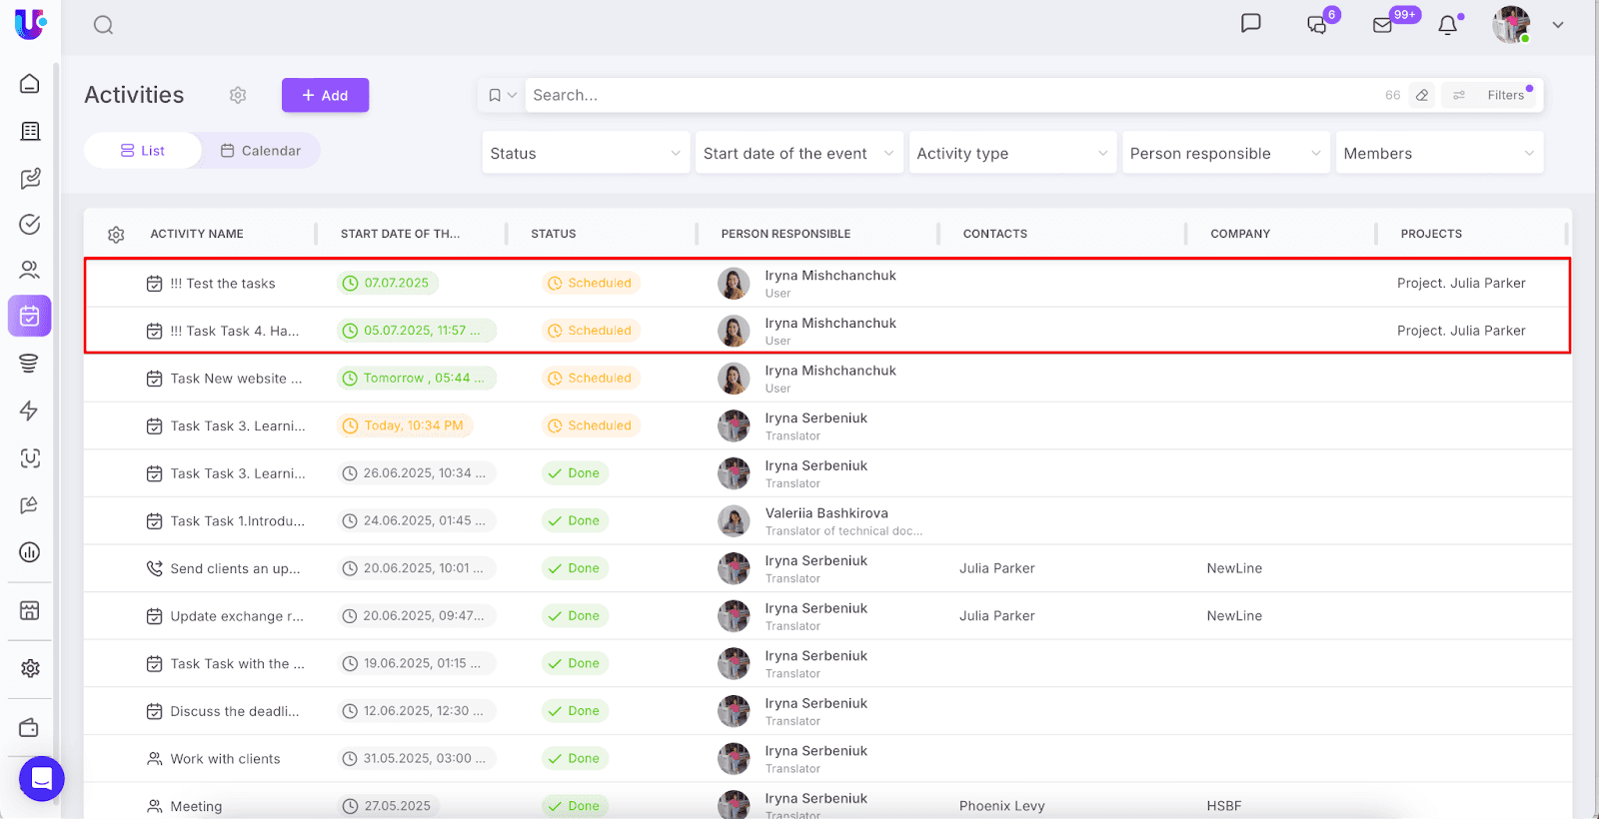Click the home icon in sidebar
The width and height of the screenshot is (1599, 819).
(x=30, y=84)
